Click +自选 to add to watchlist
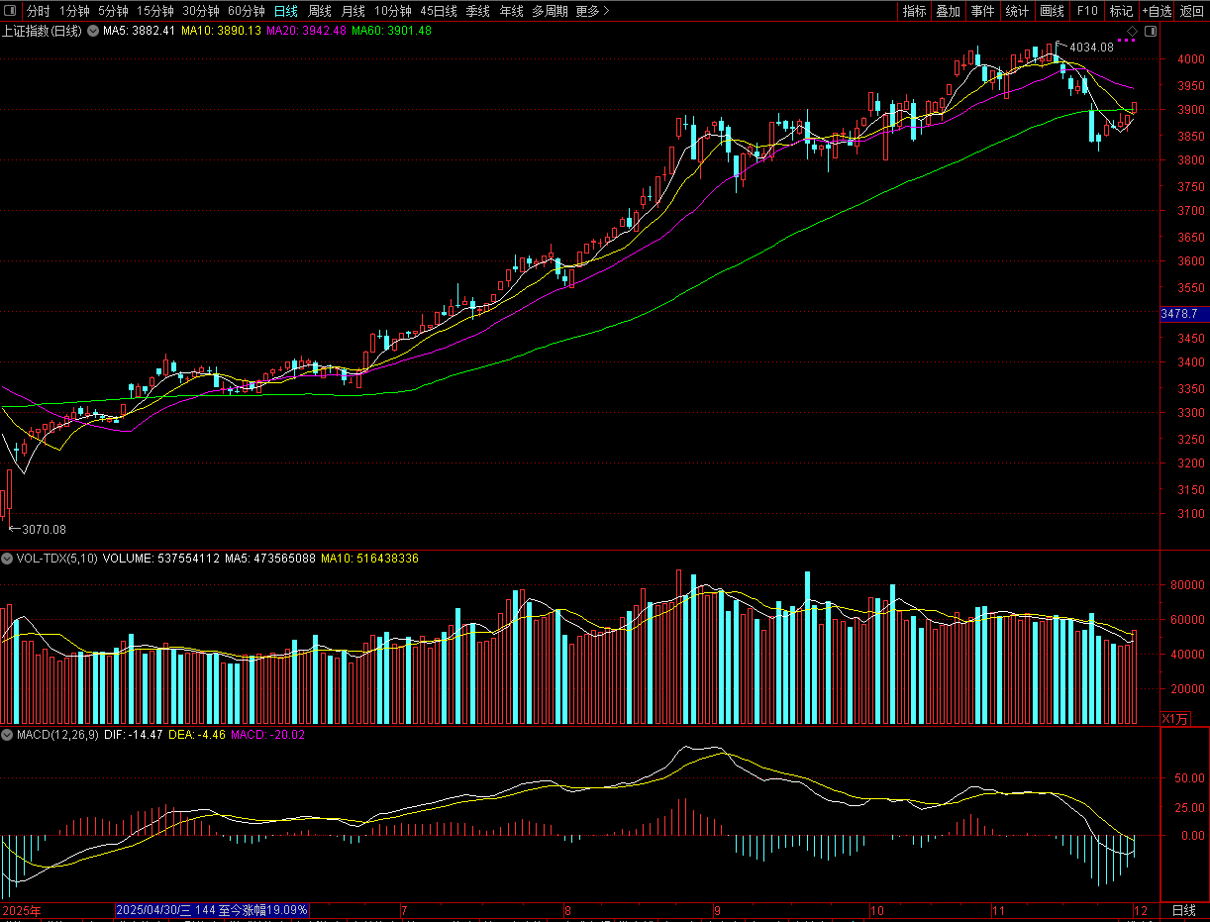This screenshot has width=1210, height=922. click(1157, 11)
